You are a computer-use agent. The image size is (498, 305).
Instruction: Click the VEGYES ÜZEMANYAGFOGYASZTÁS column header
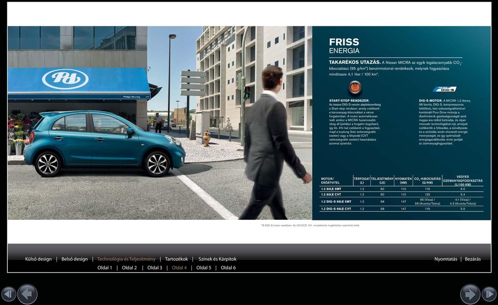[x=462, y=181]
